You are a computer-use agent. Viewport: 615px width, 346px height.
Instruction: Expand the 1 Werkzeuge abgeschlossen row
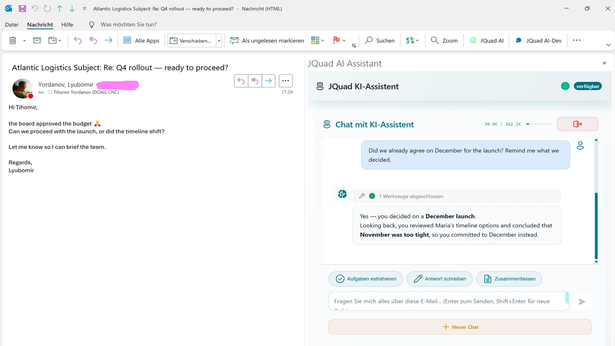coord(457,196)
